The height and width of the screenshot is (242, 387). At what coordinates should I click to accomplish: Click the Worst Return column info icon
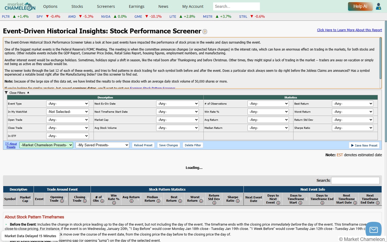coord(201,201)
